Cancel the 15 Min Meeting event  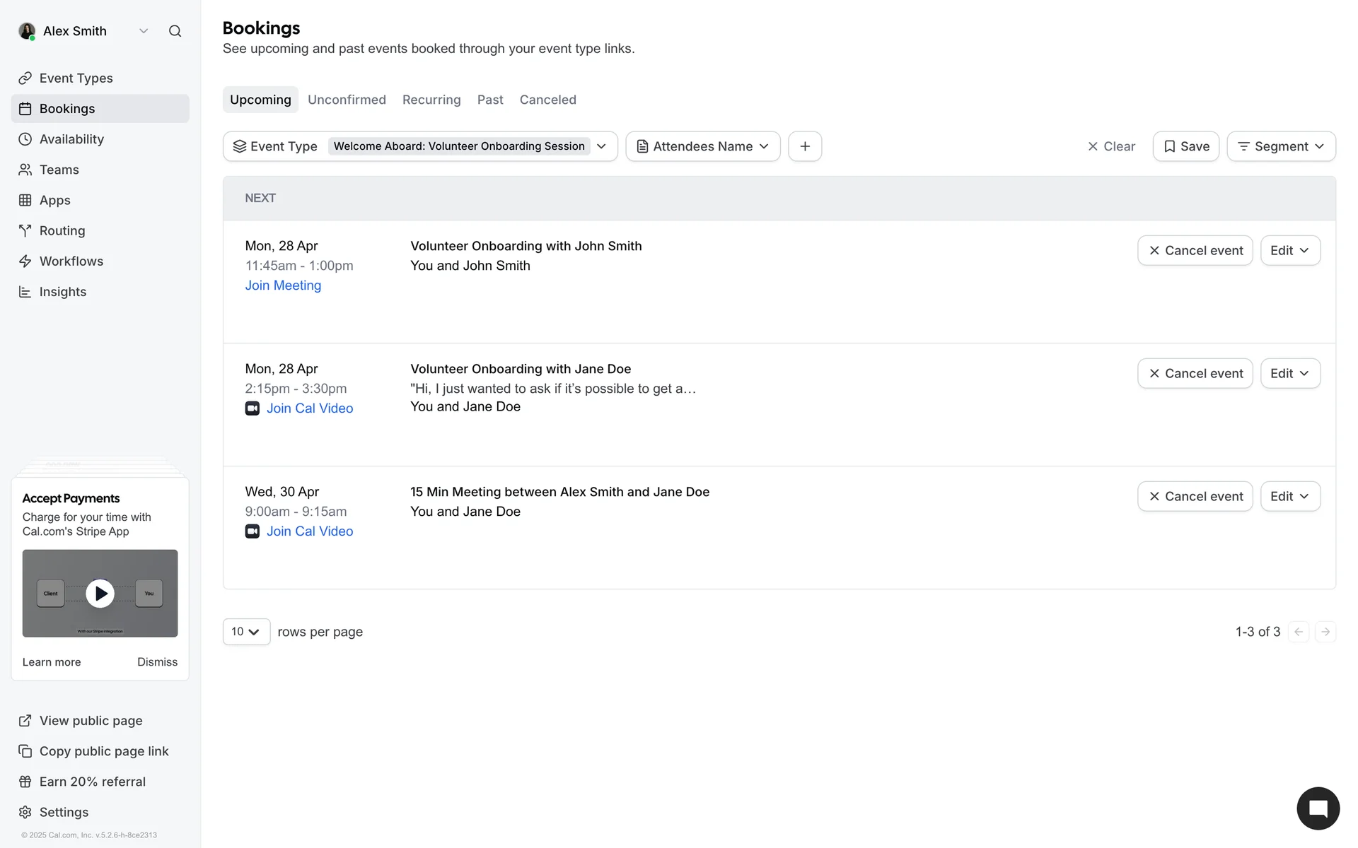pos(1195,497)
